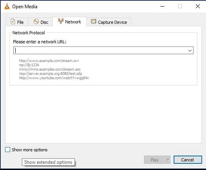Close the Open Media window

[x=198, y=6]
